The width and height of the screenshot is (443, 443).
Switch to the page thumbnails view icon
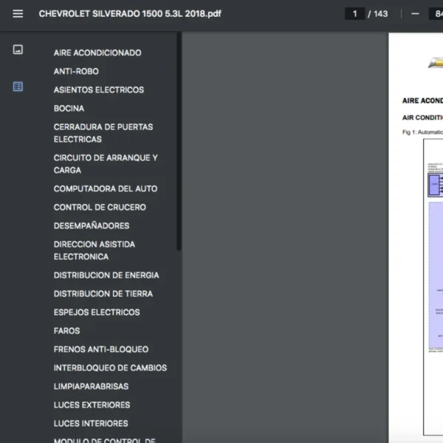[x=18, y=49]
